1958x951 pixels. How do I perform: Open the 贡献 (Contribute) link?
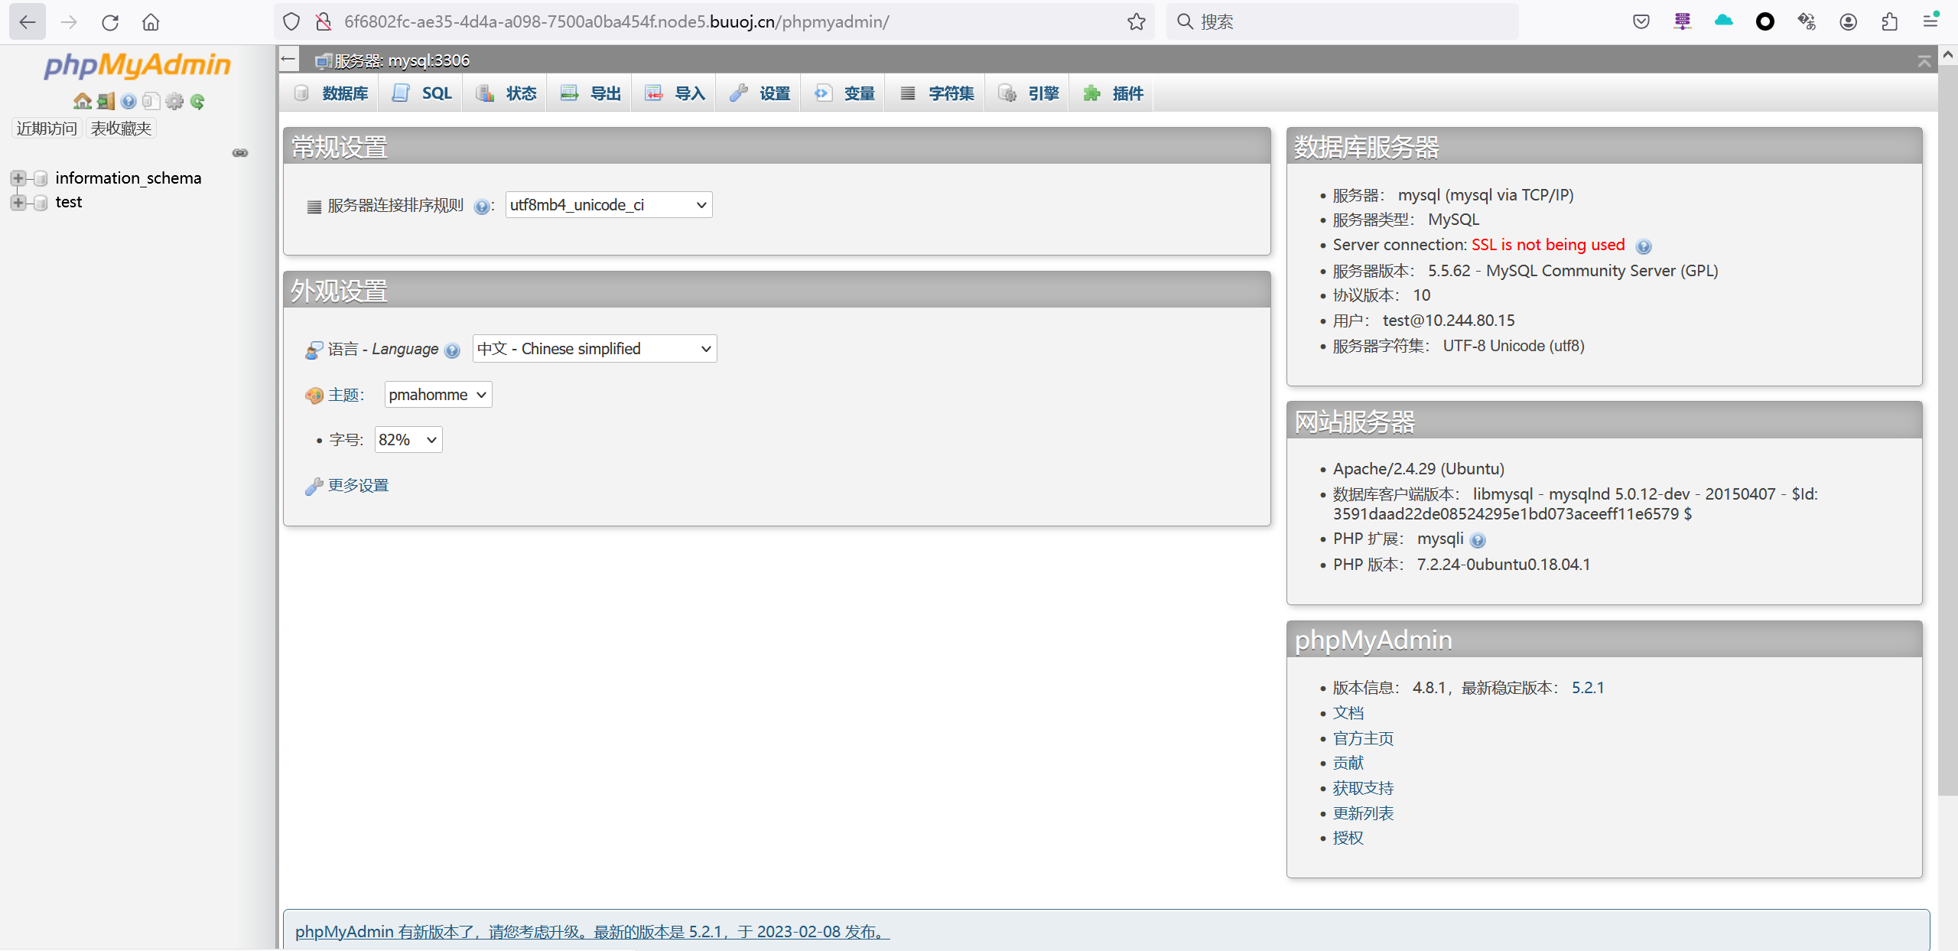[1348, 763]
